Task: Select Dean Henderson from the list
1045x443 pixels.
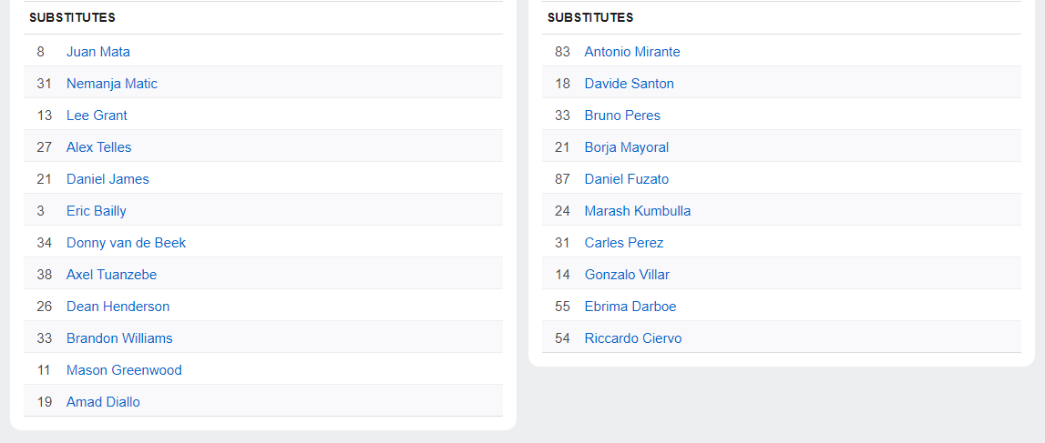Action: (118, 307)
